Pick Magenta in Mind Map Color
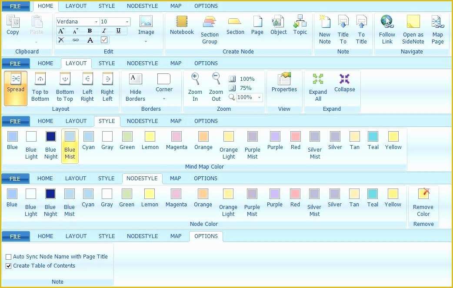The image size is (453, 288). point(177,141)
